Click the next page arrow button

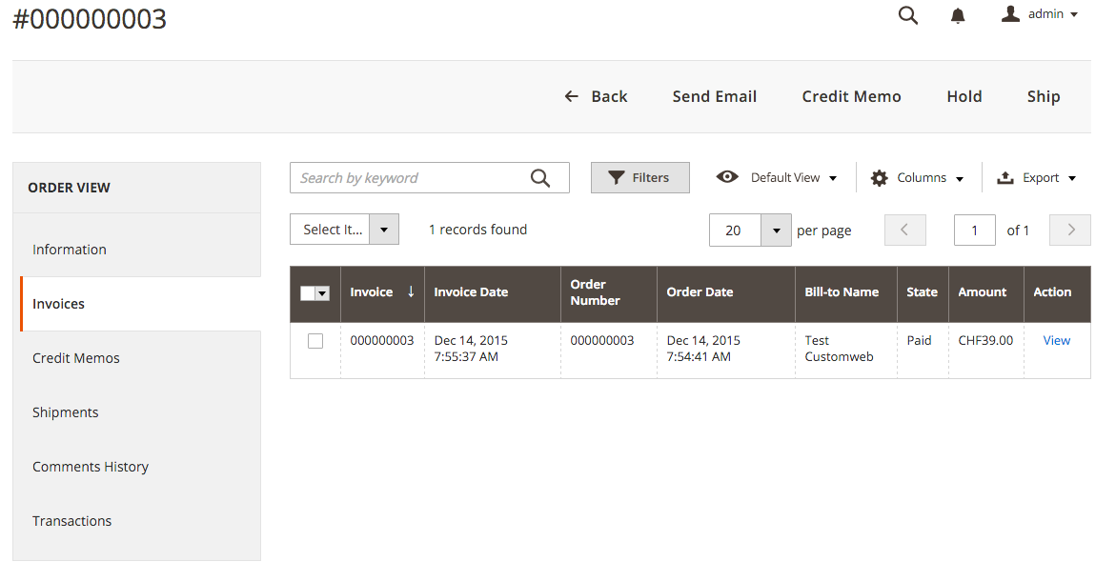(1070, 231)
